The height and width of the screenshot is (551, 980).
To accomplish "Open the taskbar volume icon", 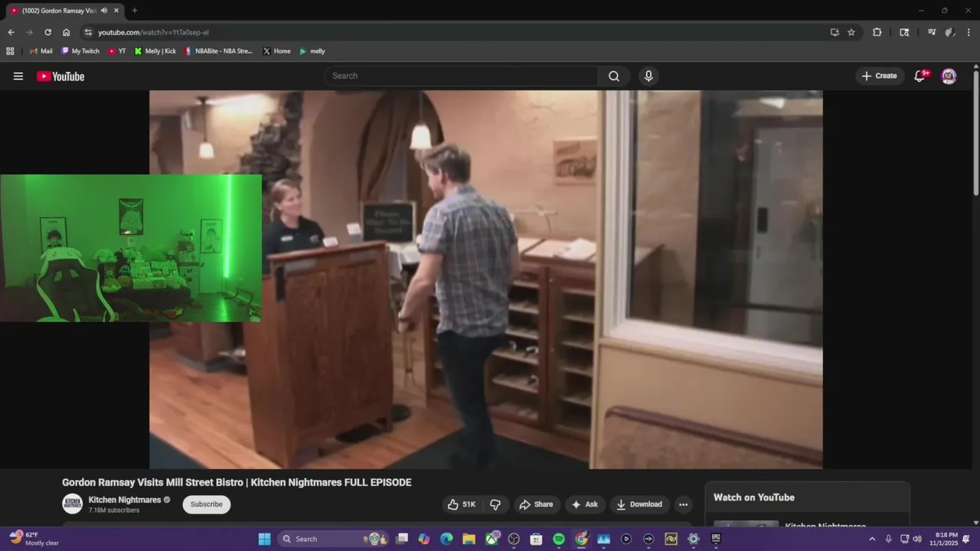I will click(917, 539).
